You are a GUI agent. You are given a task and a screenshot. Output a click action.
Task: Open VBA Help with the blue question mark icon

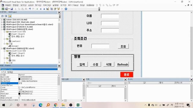point(66,9)
